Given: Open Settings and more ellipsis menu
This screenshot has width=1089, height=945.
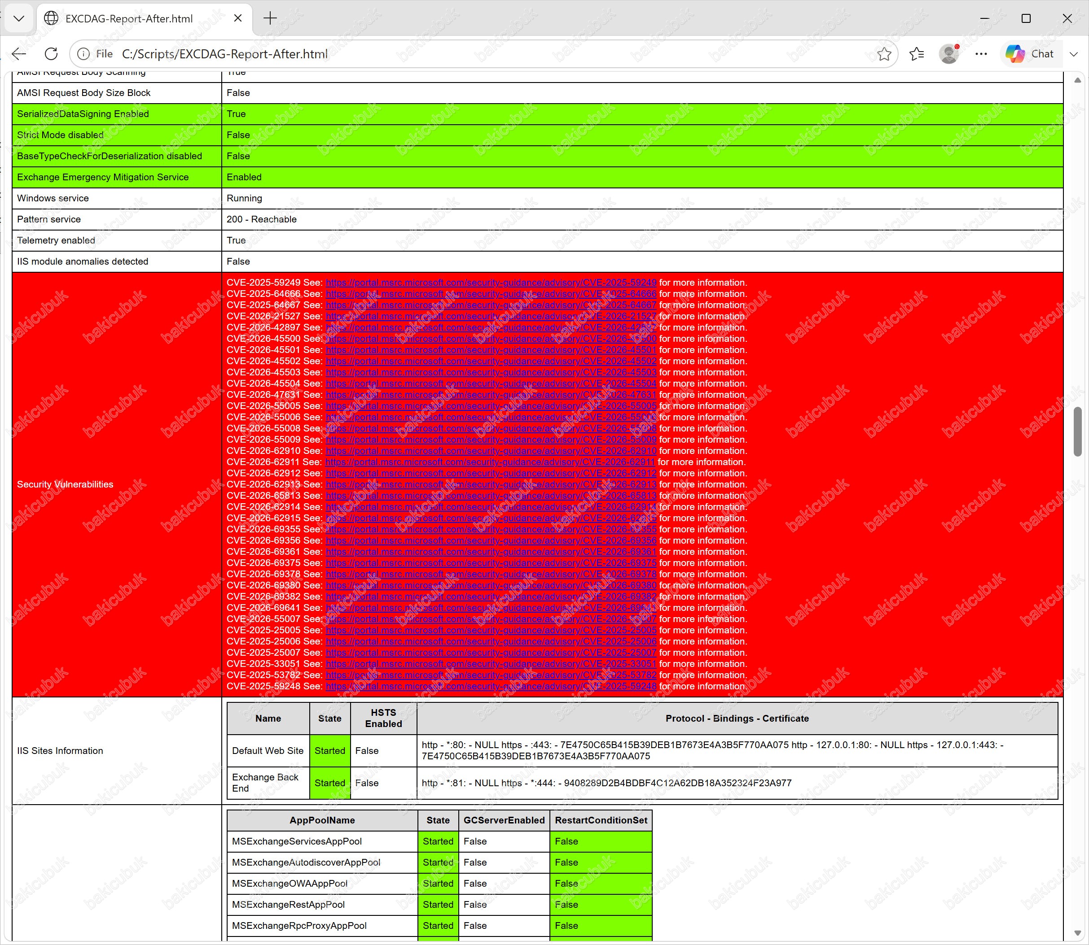Looking at the screenshot, I should (981, 54).
